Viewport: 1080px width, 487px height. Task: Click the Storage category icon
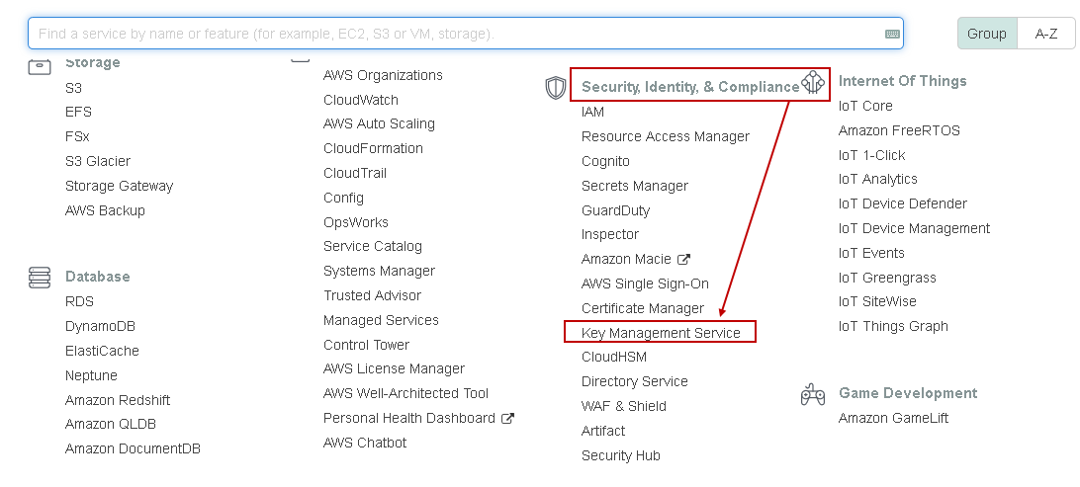(x=40, y=66)
